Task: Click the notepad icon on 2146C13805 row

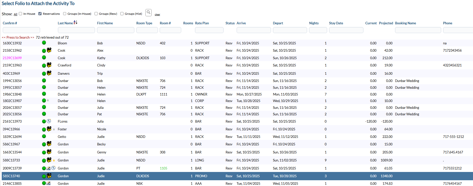Action: [48, 183]
